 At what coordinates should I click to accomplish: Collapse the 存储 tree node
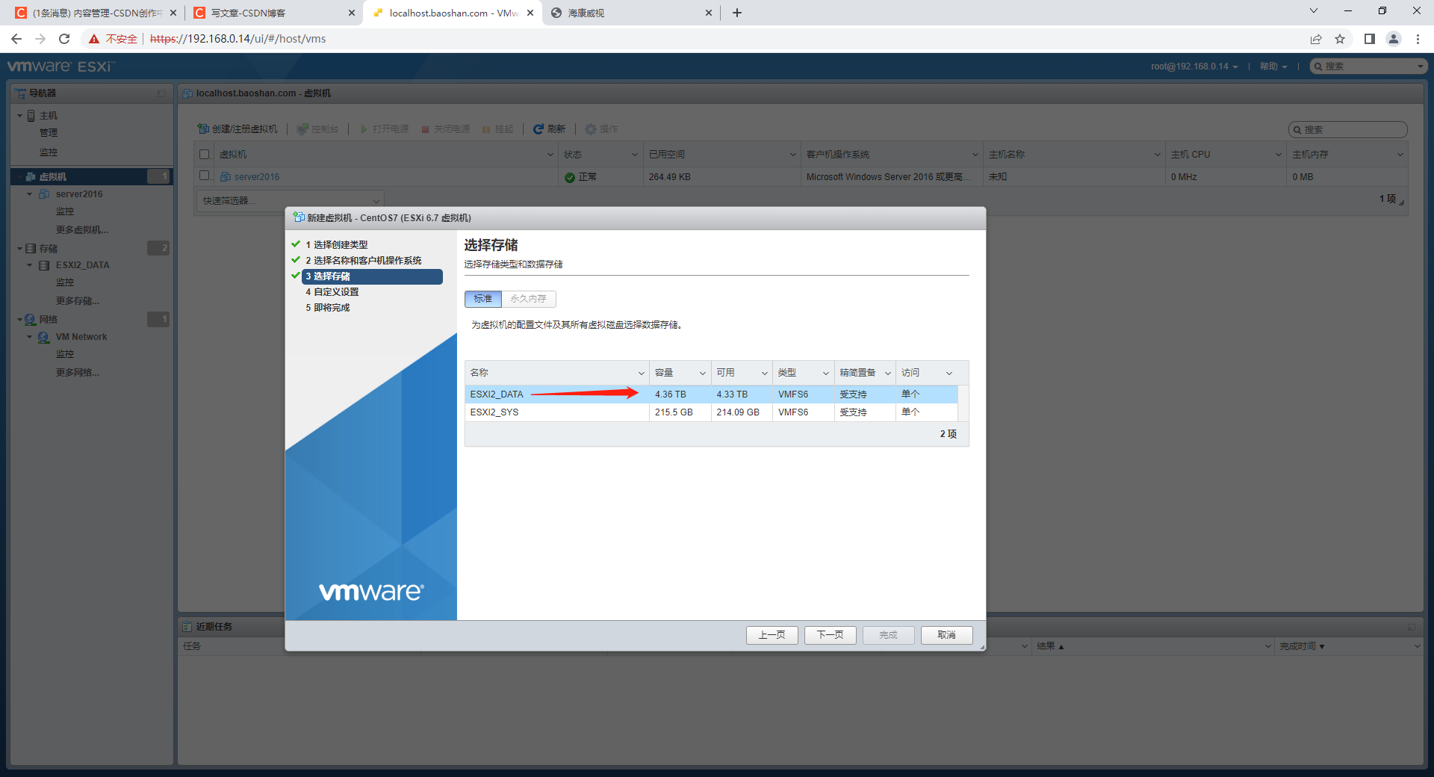click(20, 247)
